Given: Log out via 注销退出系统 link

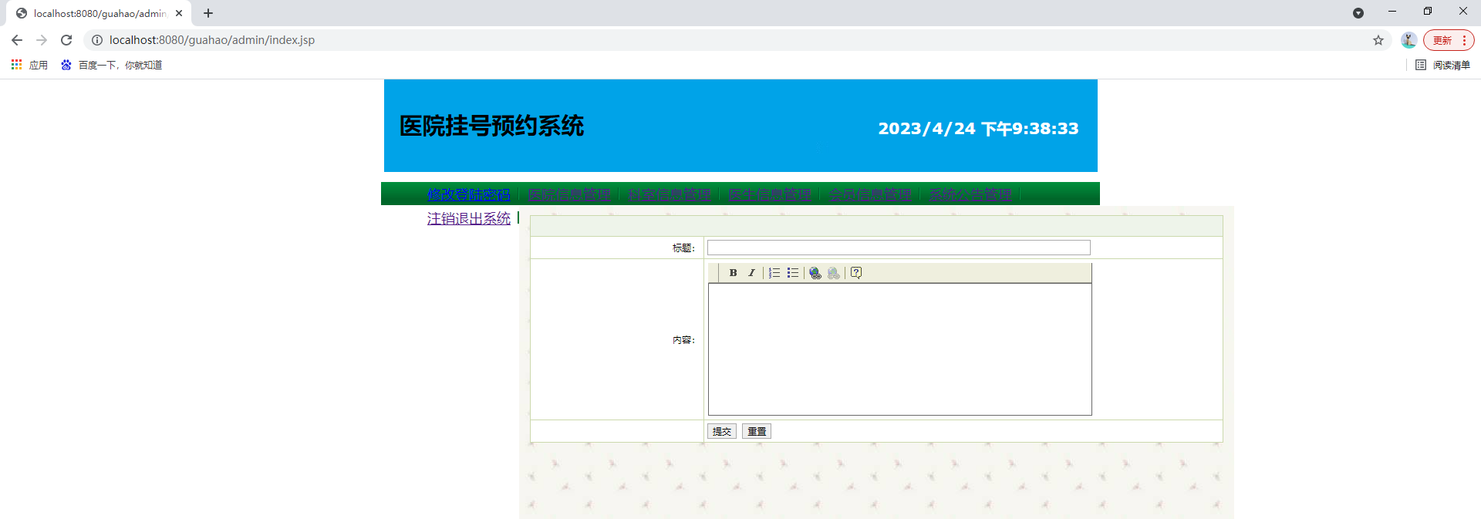Looking at the screenshot, I should coord(469,219).
